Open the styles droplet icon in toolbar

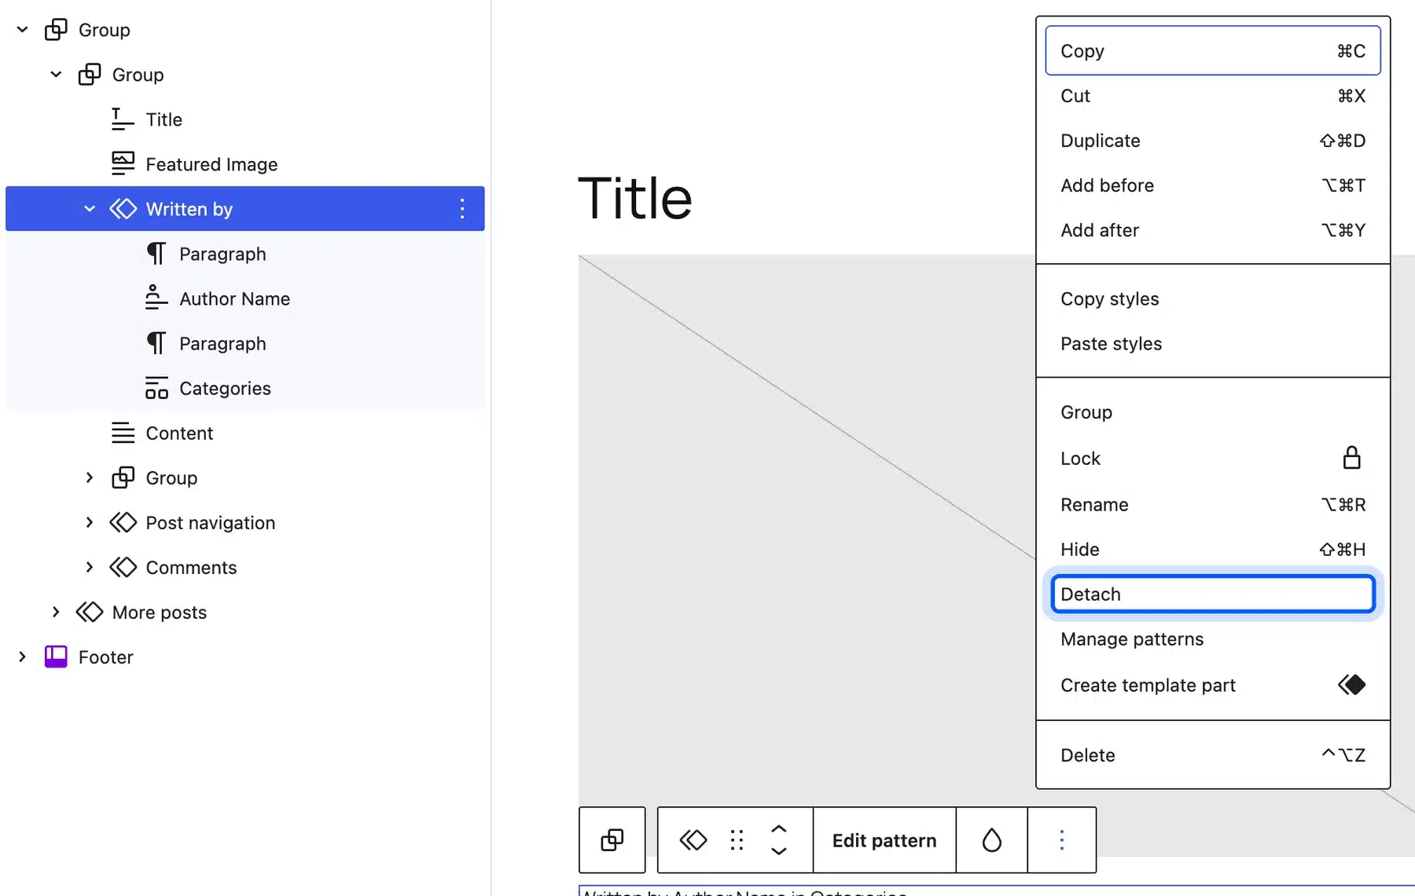[992, 840]
